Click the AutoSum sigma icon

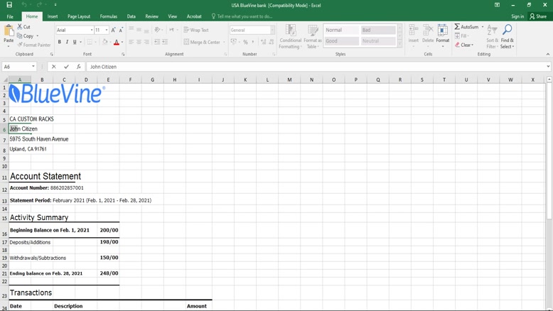pyautogui.click(x=458, y=27)
